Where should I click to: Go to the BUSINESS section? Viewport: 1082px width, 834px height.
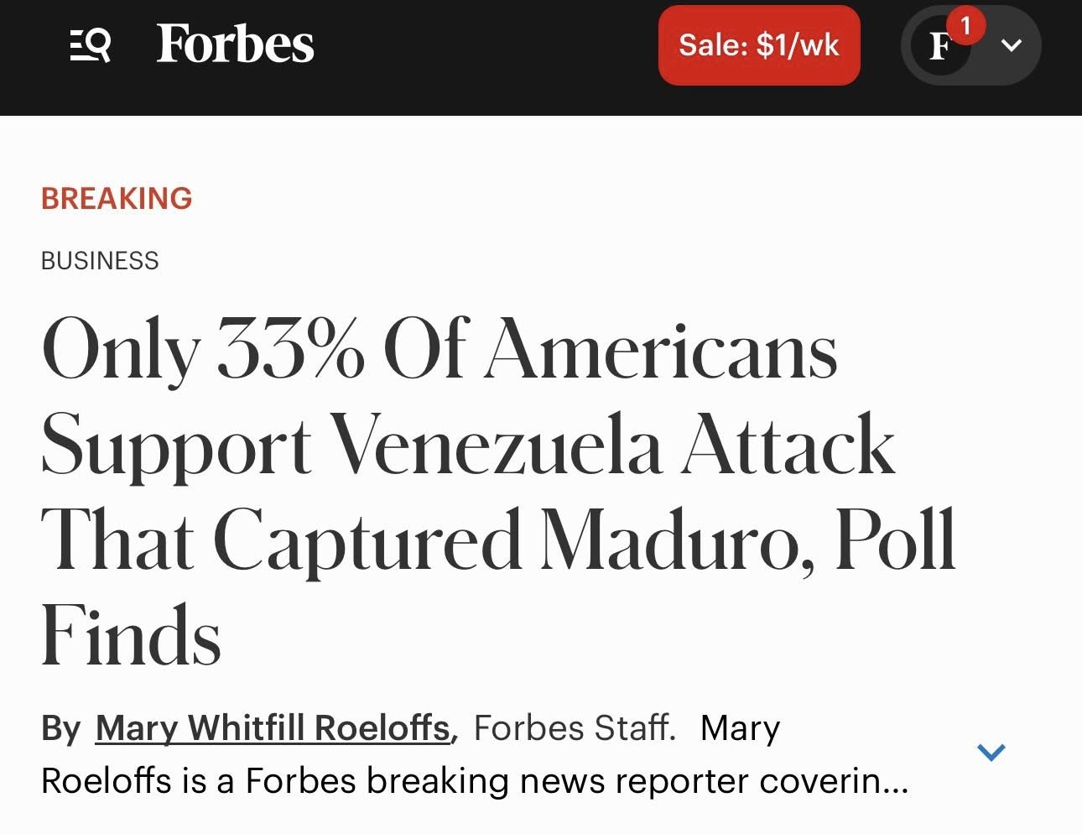click(100, 261)
